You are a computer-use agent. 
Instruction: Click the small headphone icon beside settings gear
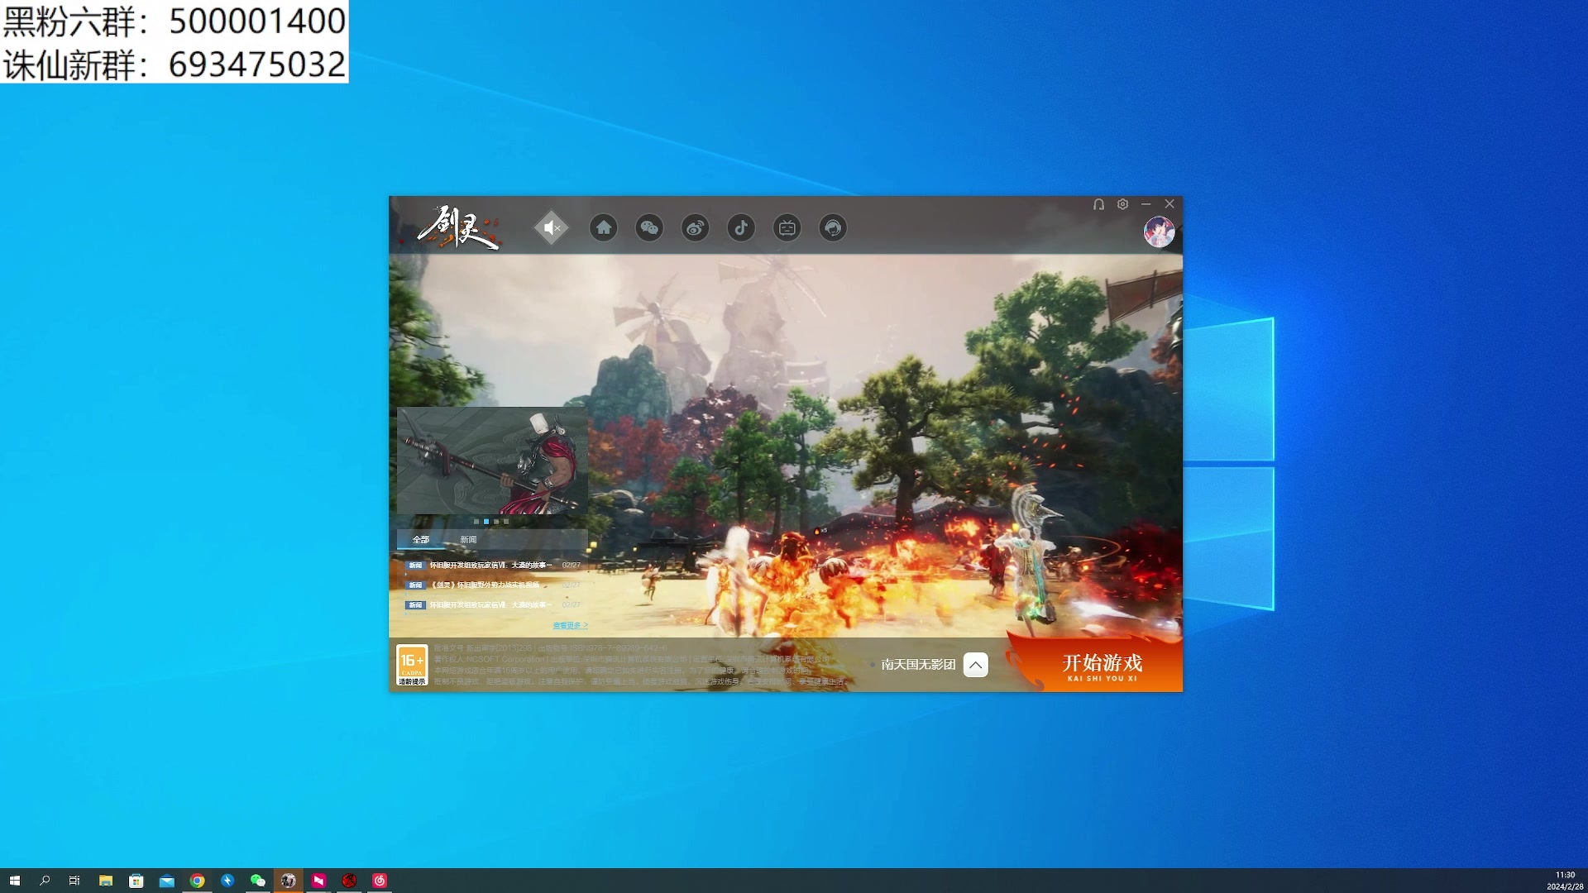pyautogui.click(x=1098, y=204)
